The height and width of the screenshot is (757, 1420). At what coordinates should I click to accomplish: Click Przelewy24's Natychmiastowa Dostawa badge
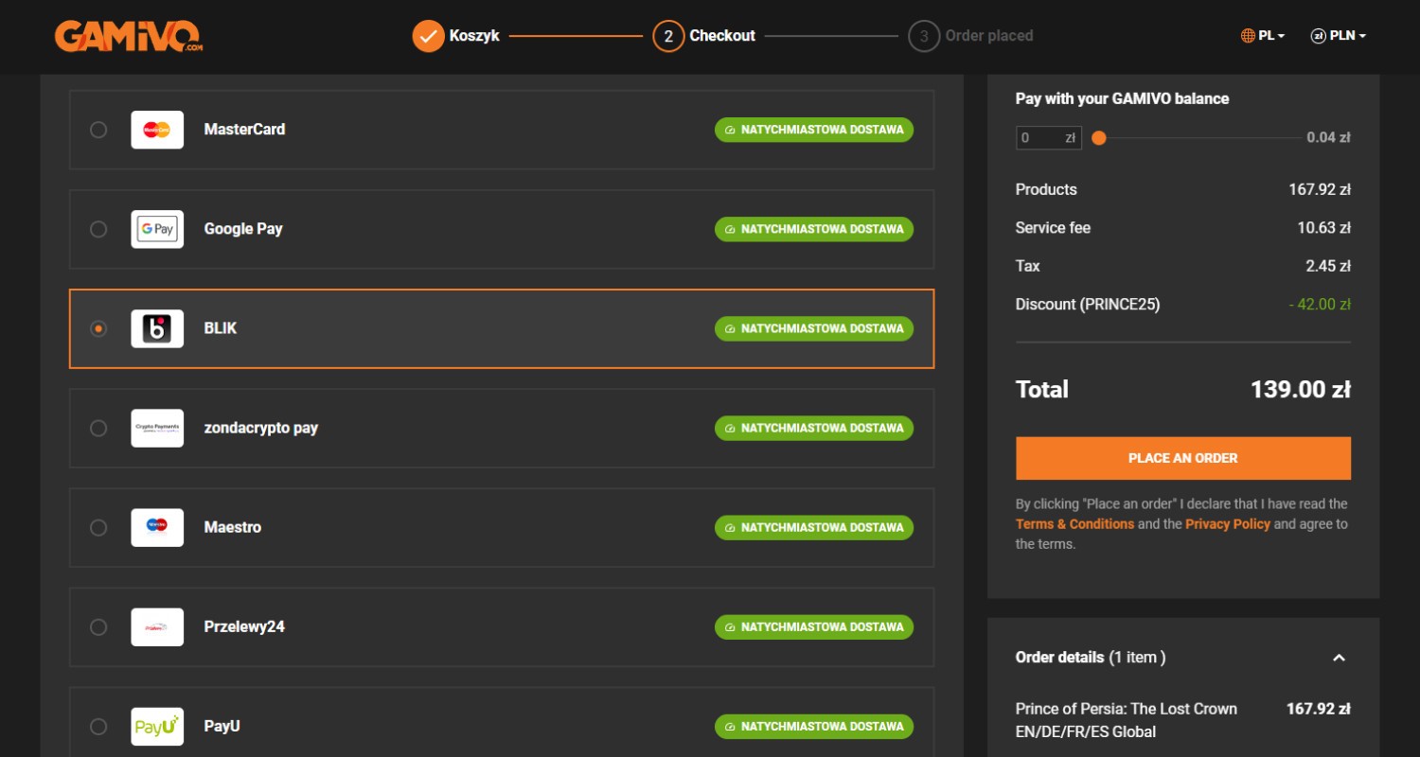pos(814,626)
